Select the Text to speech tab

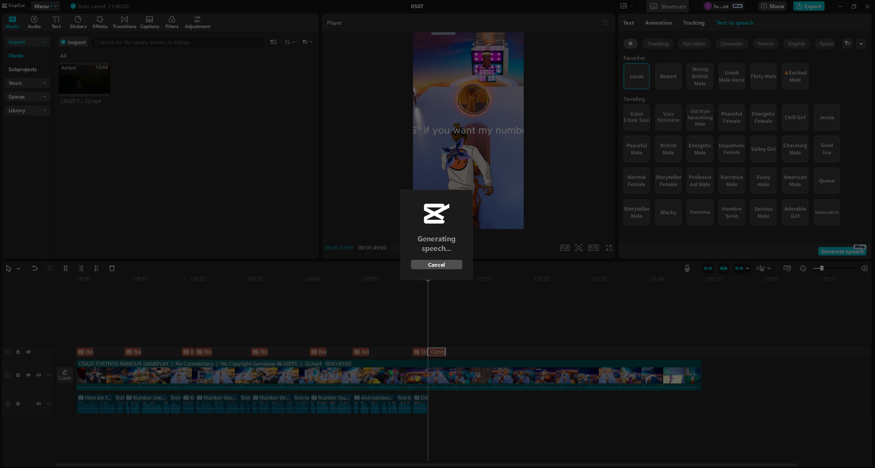coord(734,23)
